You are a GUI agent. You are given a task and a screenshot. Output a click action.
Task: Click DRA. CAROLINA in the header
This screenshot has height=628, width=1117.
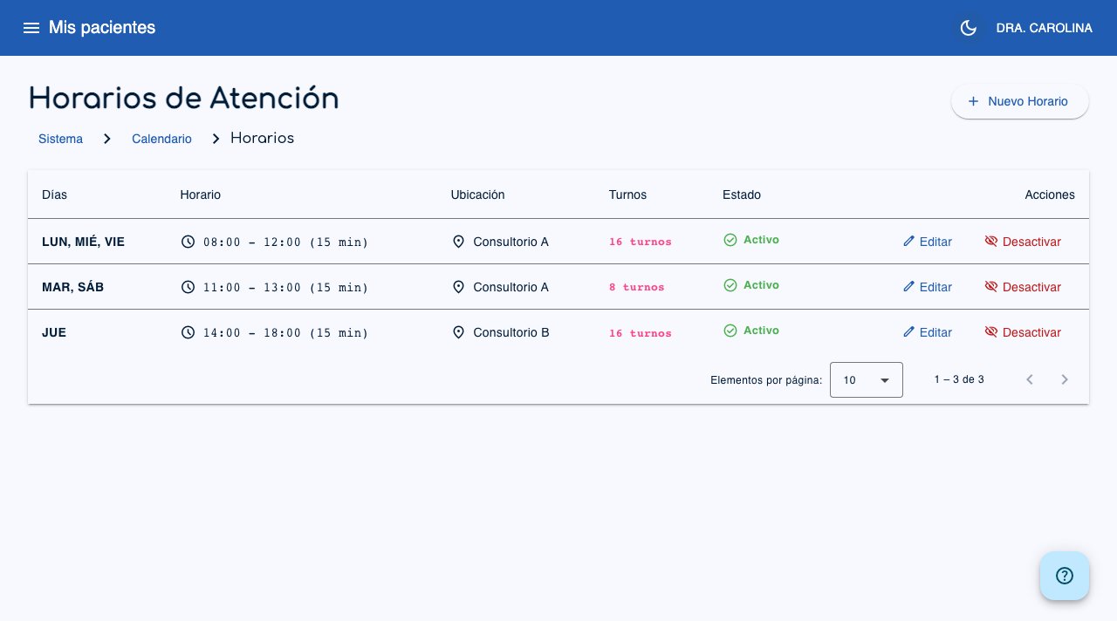point(1044,28)
